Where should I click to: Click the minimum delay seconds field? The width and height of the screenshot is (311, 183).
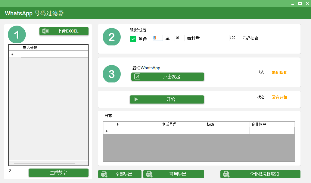coord(157,38)
